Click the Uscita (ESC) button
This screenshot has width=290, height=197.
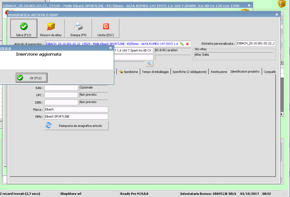click(x=106, y=28)
